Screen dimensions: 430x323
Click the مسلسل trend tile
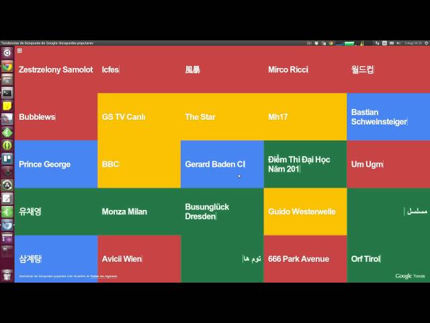[388, 211]
